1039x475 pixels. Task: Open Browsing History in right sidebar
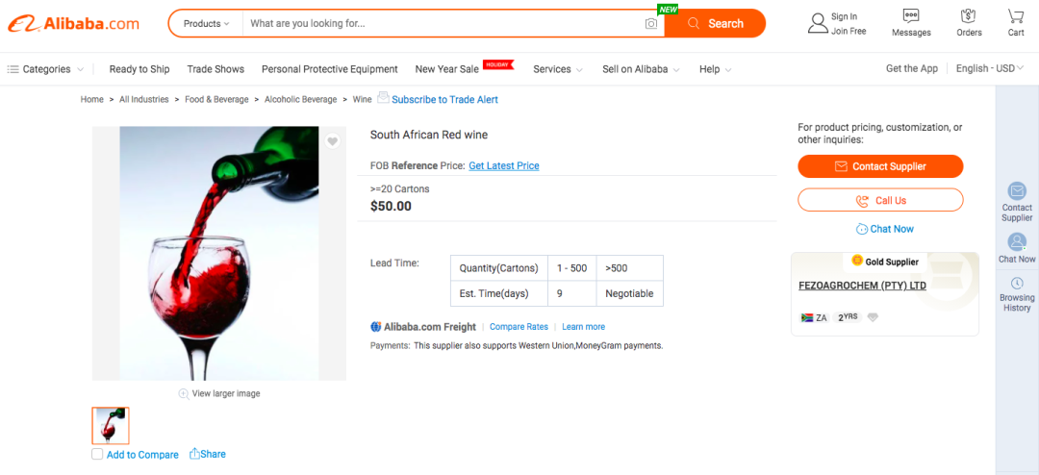click(x=1017, y=284)
